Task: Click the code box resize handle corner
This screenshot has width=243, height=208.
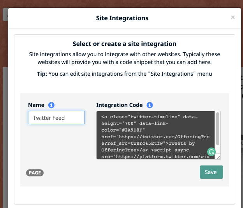Action: [x=218, y=157]
